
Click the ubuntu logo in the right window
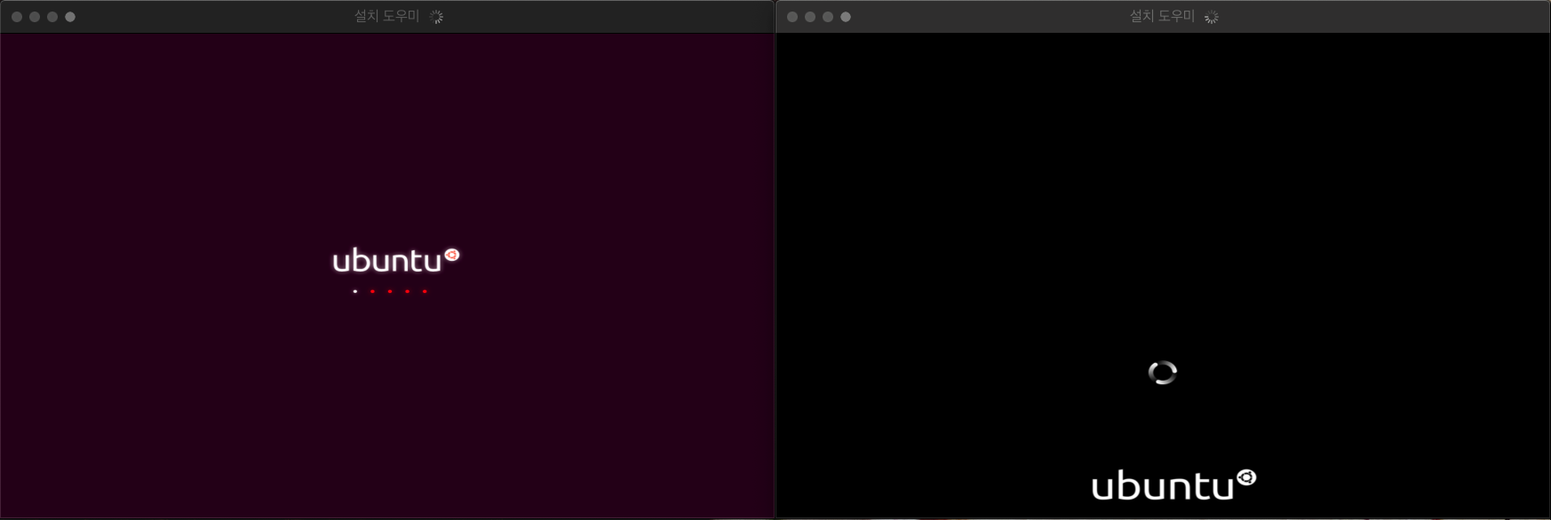point(1173,485)
